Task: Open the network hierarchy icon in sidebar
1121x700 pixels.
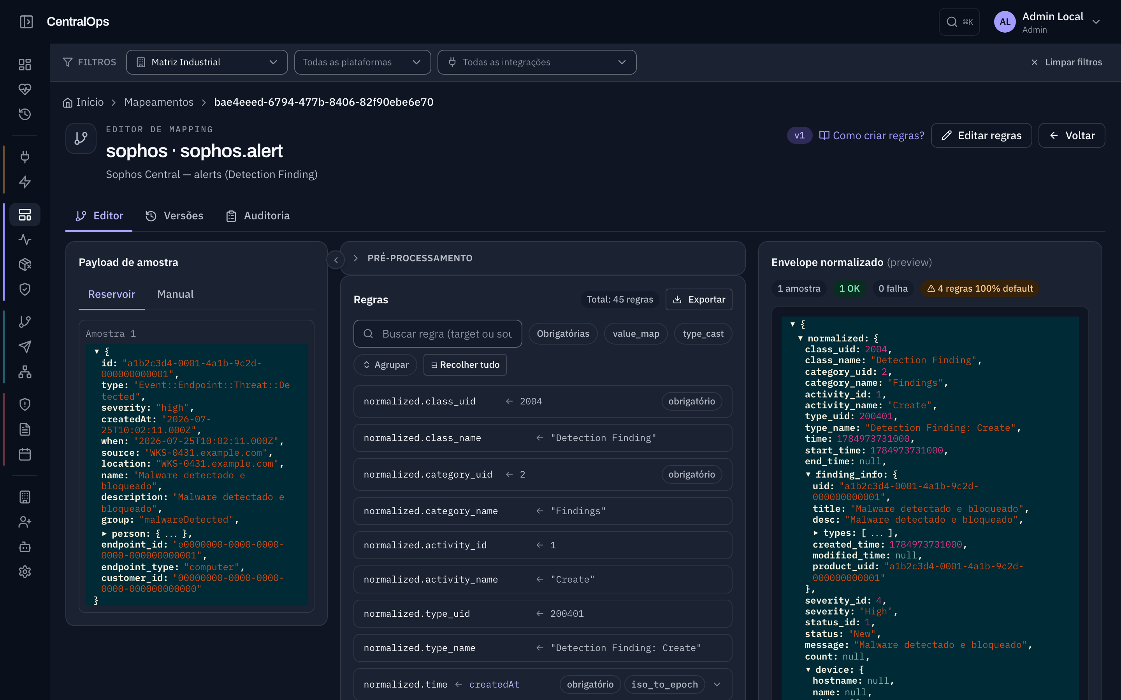Action: pyautogui.click(x=25, y=372)
